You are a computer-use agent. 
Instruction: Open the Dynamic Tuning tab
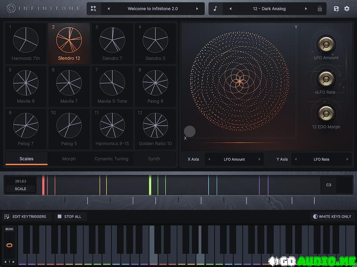112,159
